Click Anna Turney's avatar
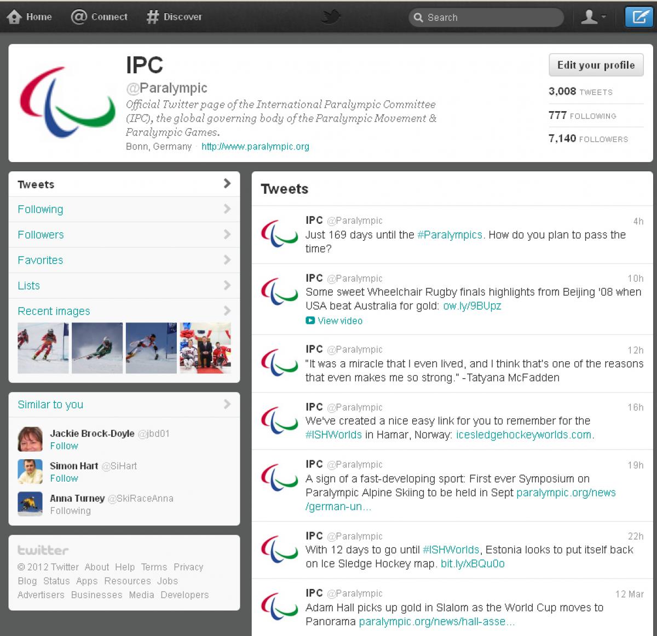The image size is (657, 636). [30, 504]
